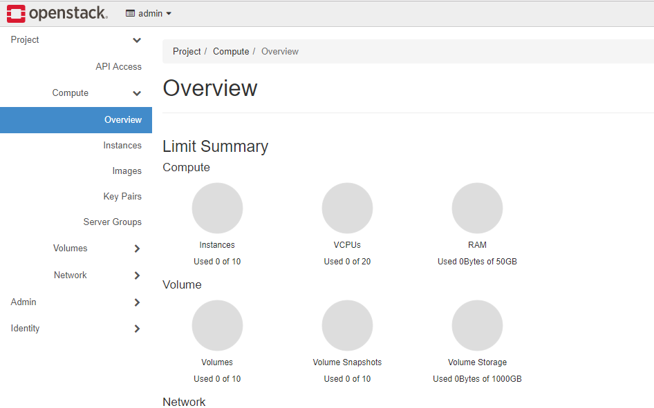Image resolution: width=654 pixels, height=408 pixels.
Task: Open Images in the sidebar
Action: click(x=127, y=171)
